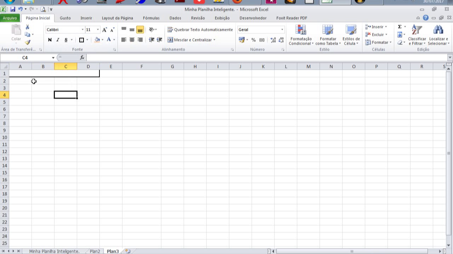Click the Colar paste button
Screen dimensions: 453x254
16,34
